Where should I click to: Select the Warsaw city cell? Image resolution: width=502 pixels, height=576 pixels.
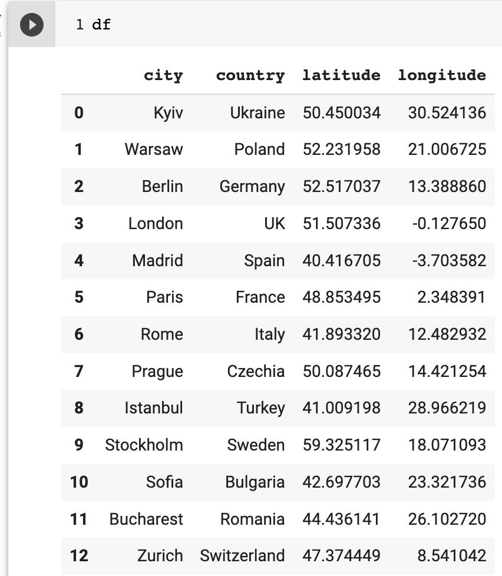[154, 150]
